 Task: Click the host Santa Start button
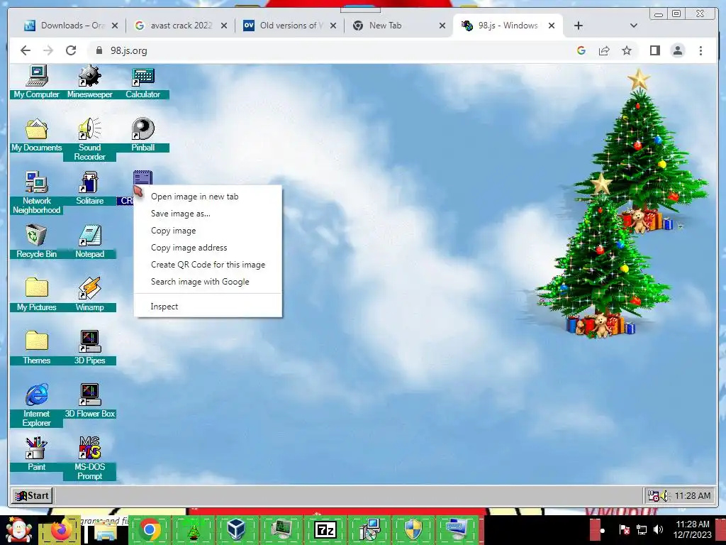coord(18,529)
